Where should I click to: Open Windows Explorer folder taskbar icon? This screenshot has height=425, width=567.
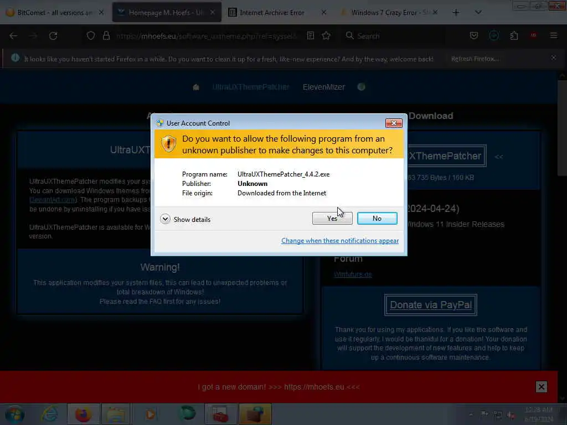116,414
